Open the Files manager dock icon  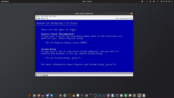point(34,96)
